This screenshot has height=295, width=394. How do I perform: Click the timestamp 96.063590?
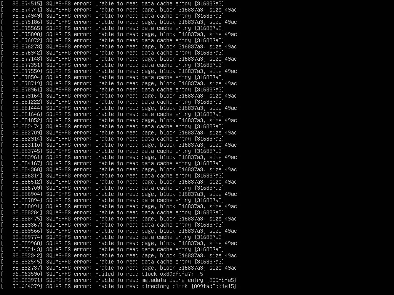coord(27,274)
